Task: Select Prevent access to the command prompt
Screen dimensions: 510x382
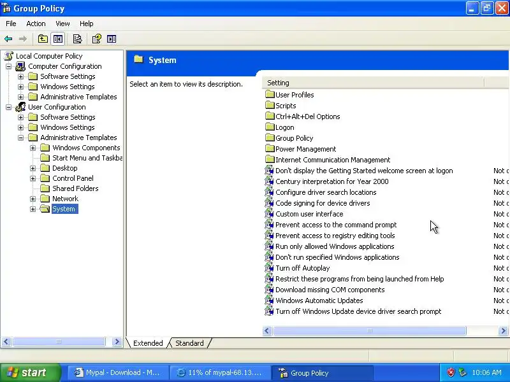Action: (336, 225)
